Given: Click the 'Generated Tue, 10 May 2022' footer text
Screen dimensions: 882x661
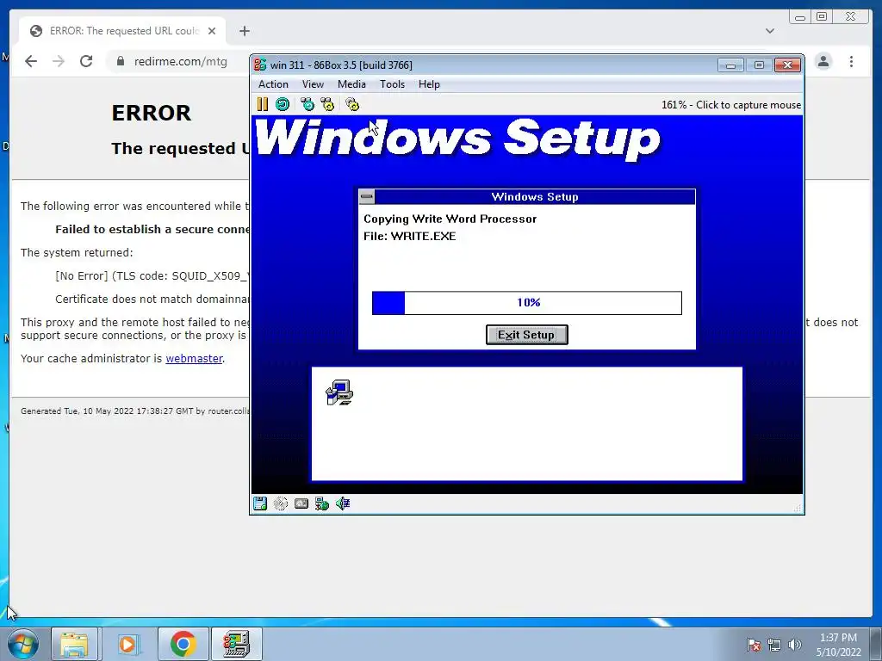Looking at the screenshot, I should pos(135,411).
